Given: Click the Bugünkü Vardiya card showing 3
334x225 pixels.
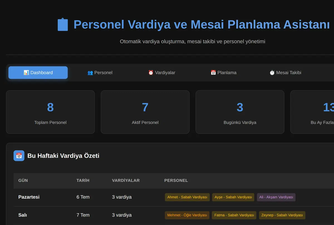Looking at the screenshot, I should pos(240,112).
